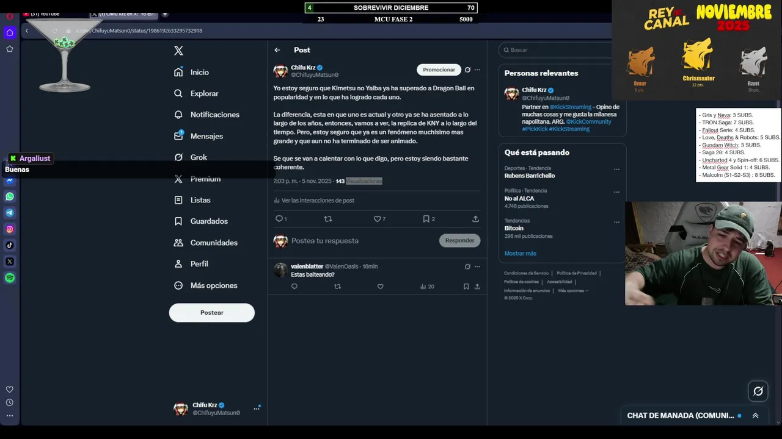Open the Condiciones de Servicio link
The width and height of the screenshot is (782, 439).
click(526, 273)
